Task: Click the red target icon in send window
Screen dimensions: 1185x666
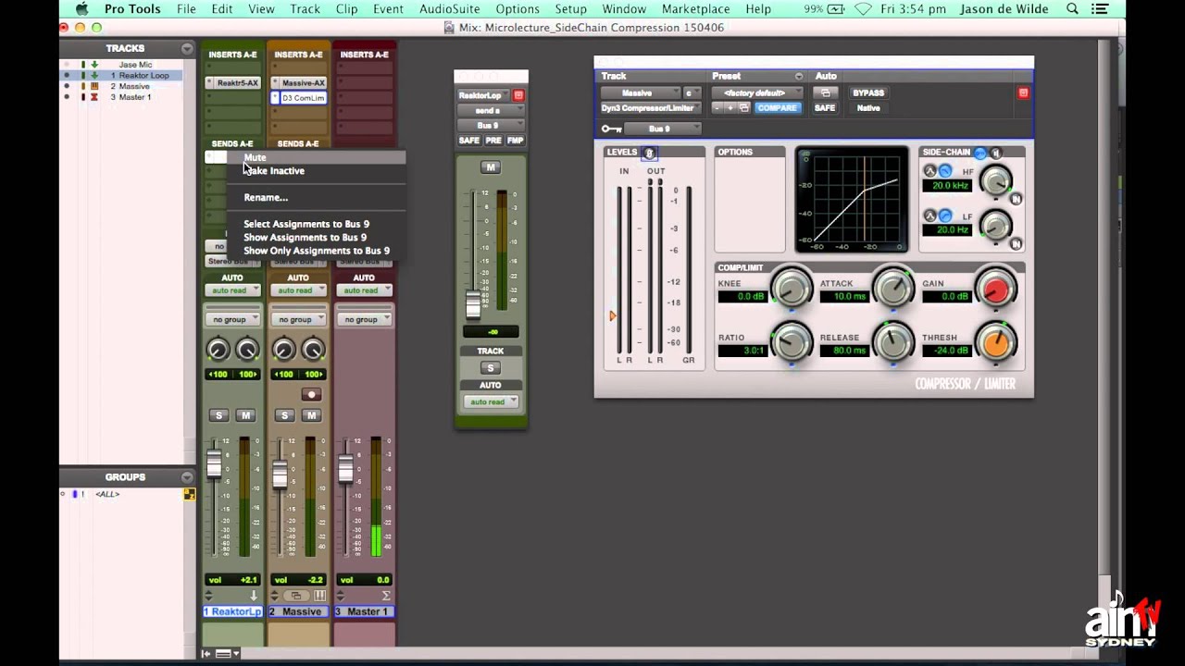Action: [x=518, y=95]
